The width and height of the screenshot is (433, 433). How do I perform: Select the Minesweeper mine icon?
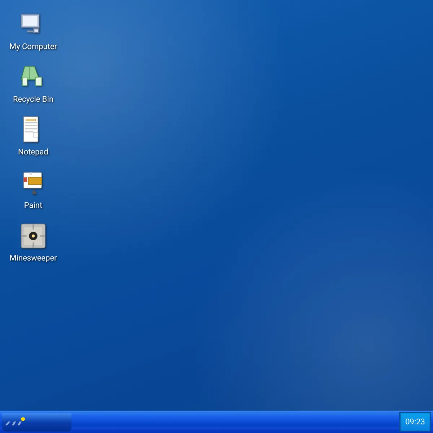tap(33, 236)
